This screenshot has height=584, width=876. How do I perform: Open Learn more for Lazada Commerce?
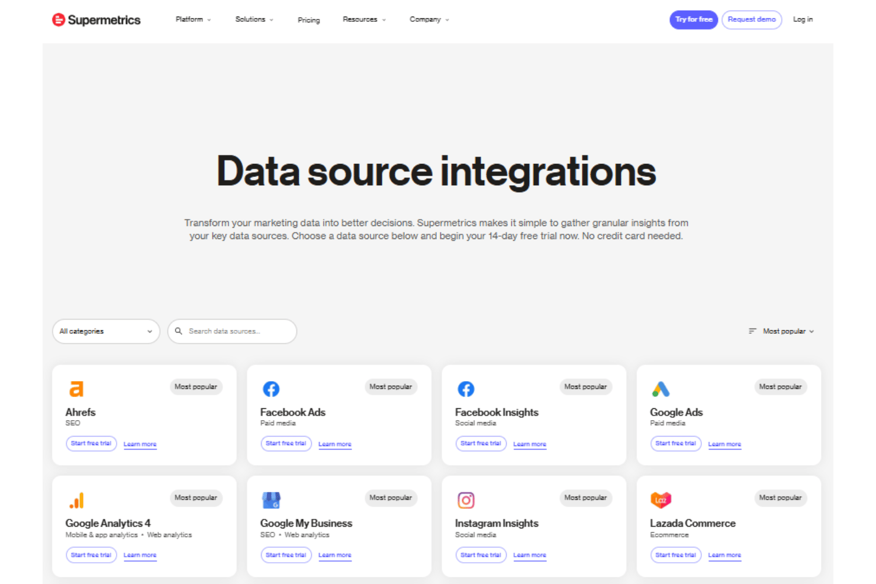(x=724, y=555)
